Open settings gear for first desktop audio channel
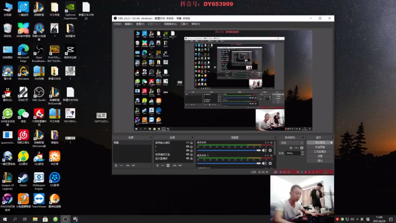This screenshot has width=396, height=223. point(270,150)
